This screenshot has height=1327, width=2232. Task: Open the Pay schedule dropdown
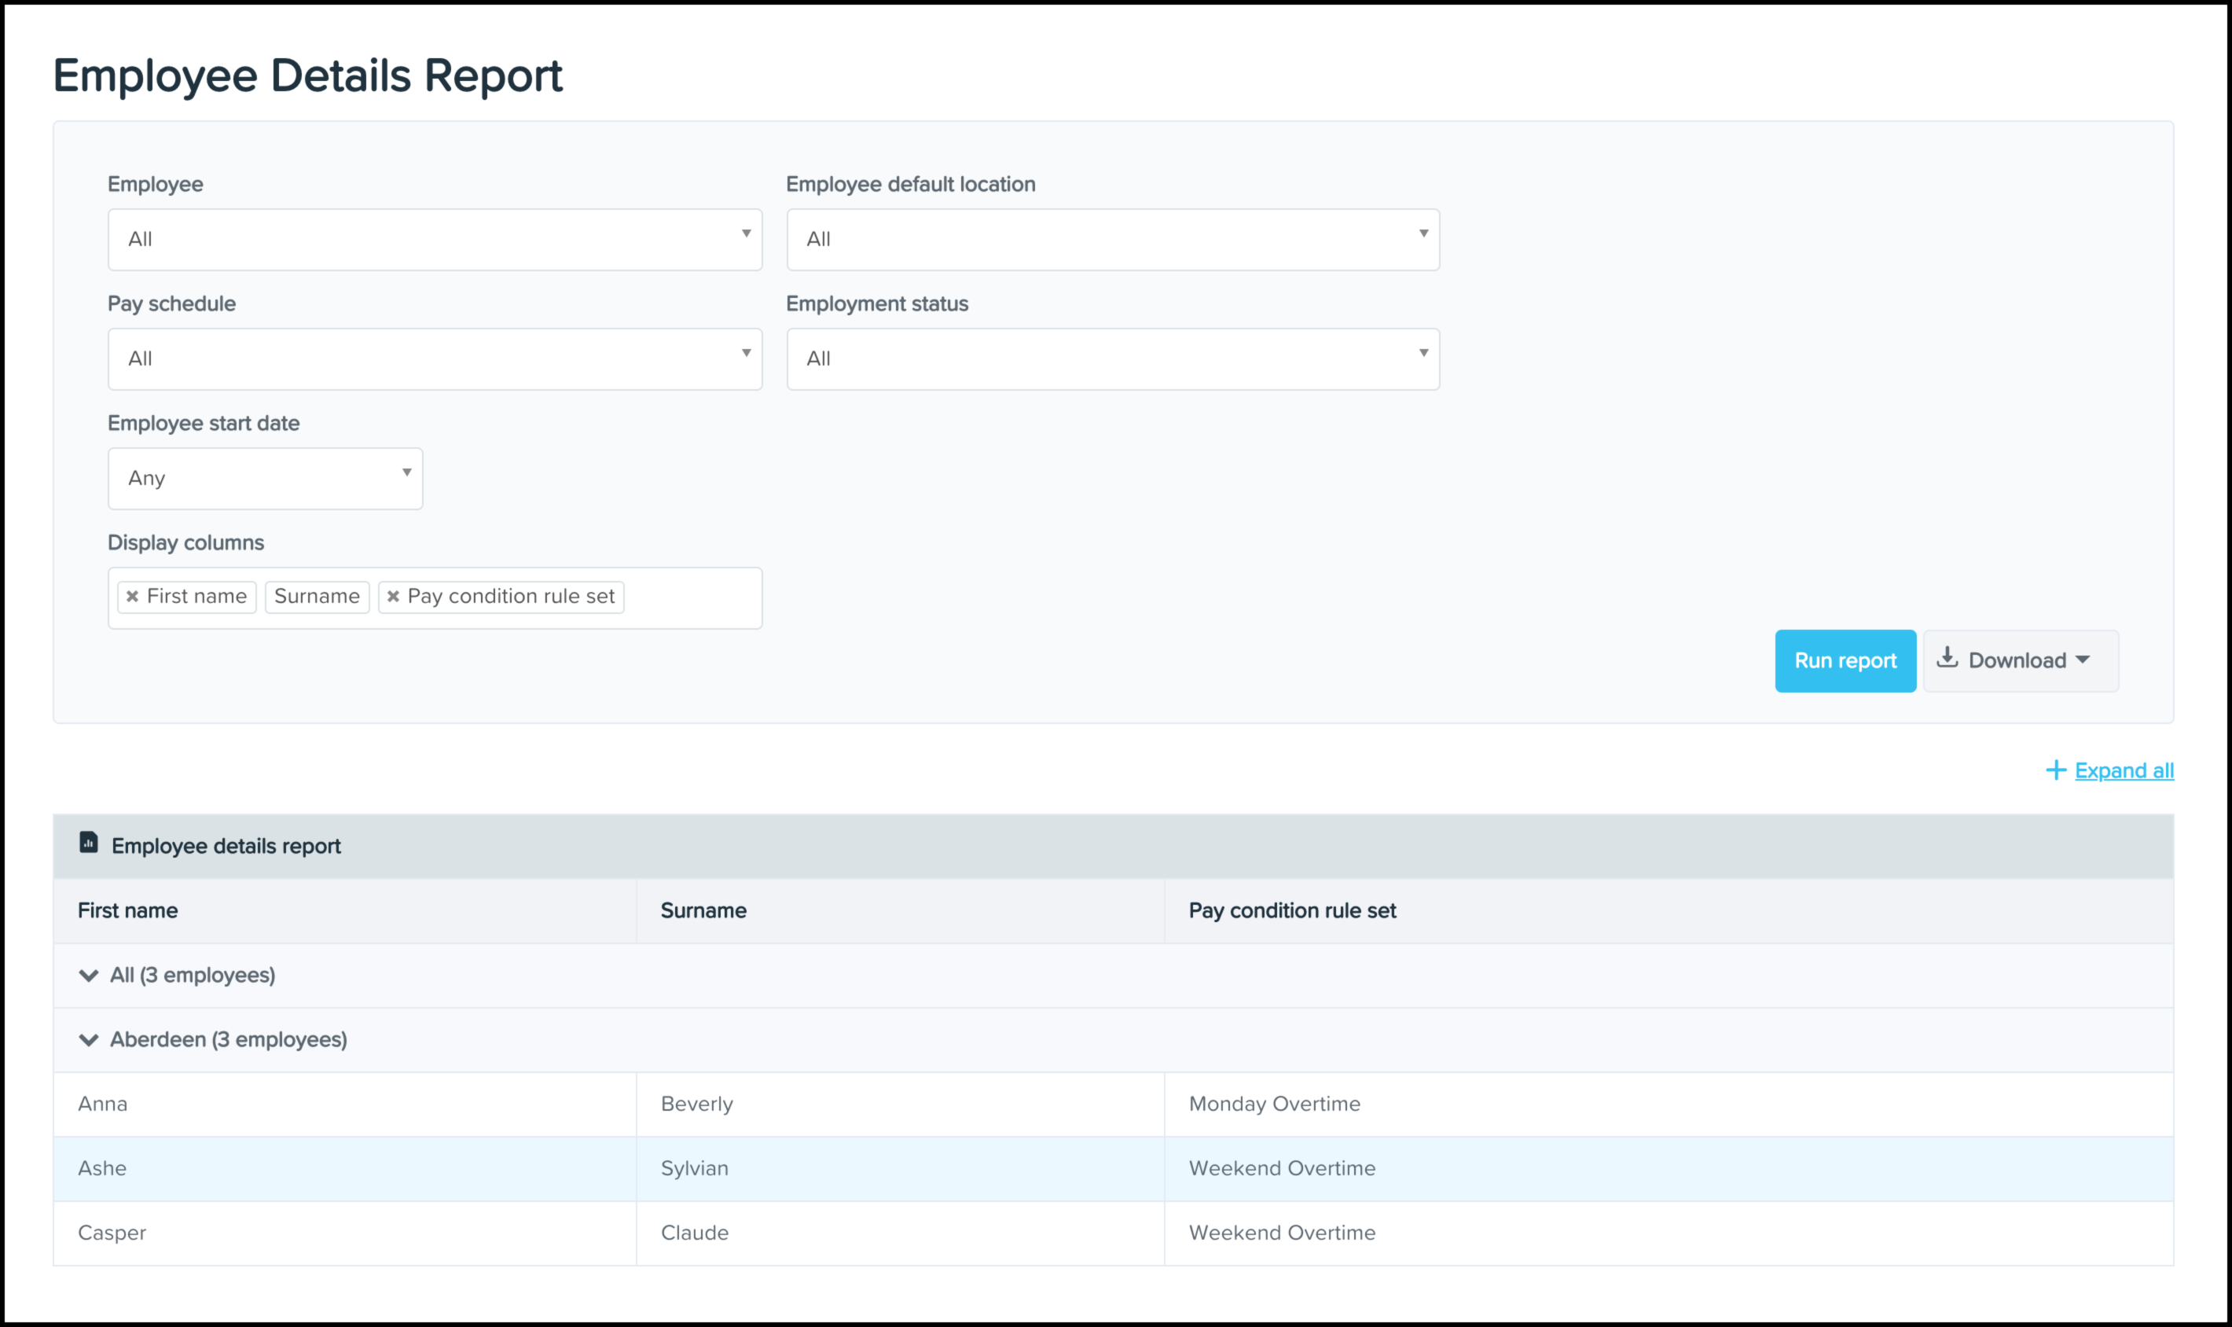435,359
